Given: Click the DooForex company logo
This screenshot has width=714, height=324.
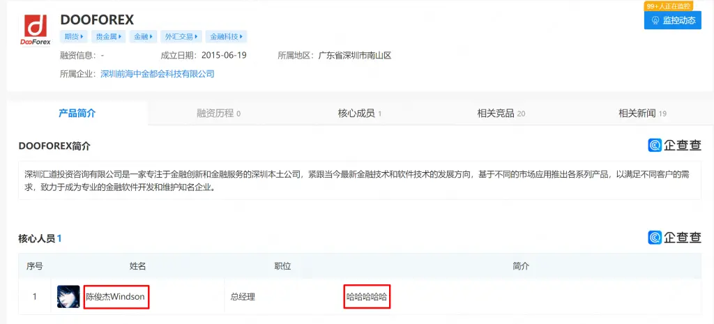Looking at the screenshot, I should (x=36, y=31).
